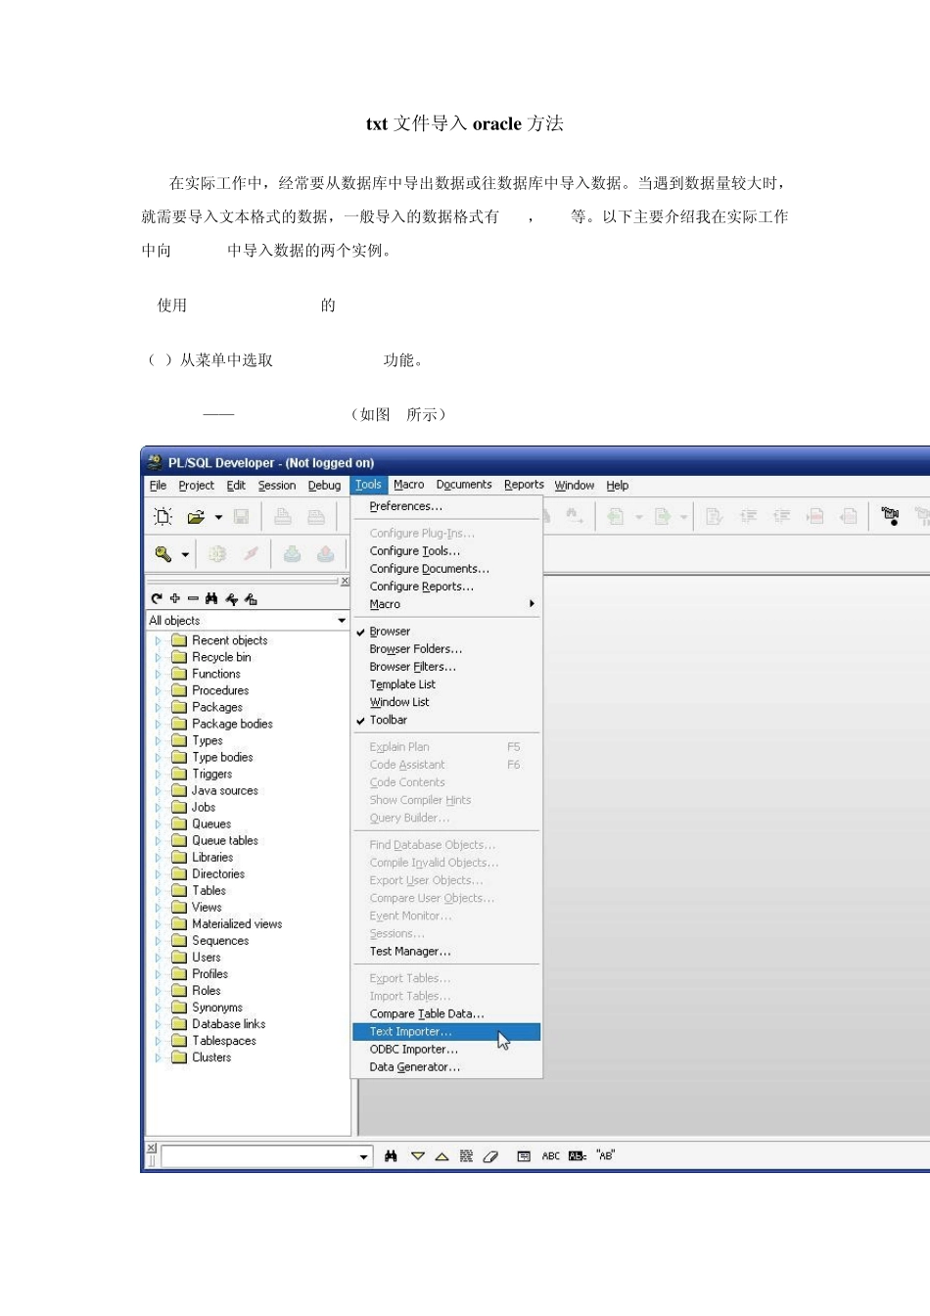Click inside the search text input field
The image size is (930, 1316).
[x=259, y=1156]
